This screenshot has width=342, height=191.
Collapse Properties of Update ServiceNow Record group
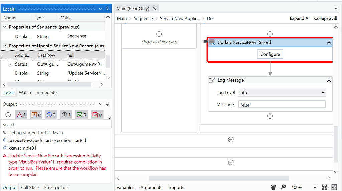5,46
